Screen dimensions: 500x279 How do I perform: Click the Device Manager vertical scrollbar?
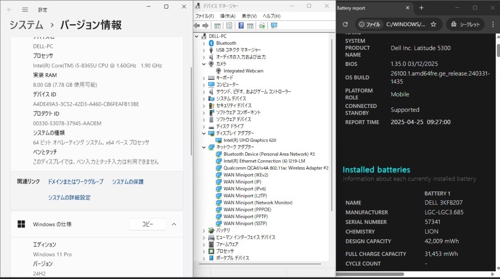(332, 125)
